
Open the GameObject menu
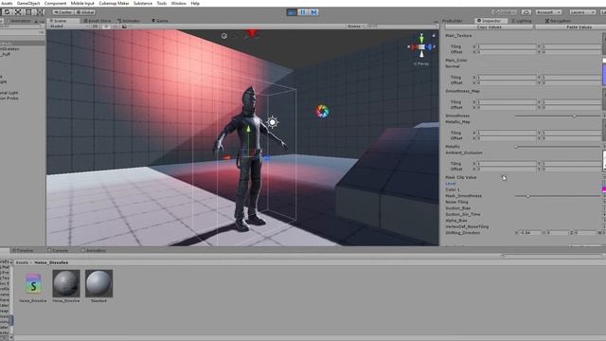28,3
